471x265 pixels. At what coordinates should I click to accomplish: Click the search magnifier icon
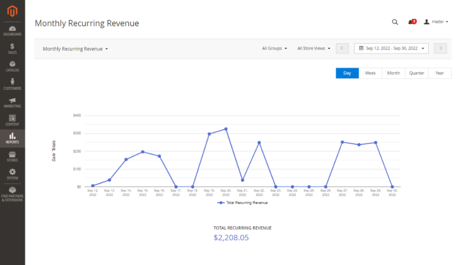point(395,22)
